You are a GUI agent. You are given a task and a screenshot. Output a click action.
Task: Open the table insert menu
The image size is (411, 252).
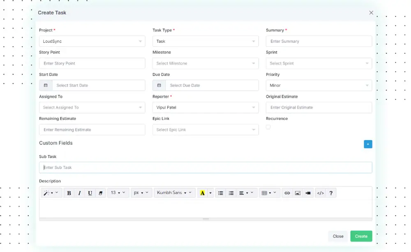tap(269, 193)
